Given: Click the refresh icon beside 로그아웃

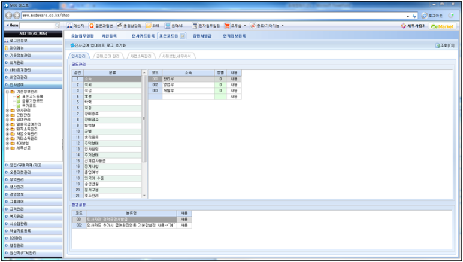Looking at the screenshot, I should coord(451,16).
